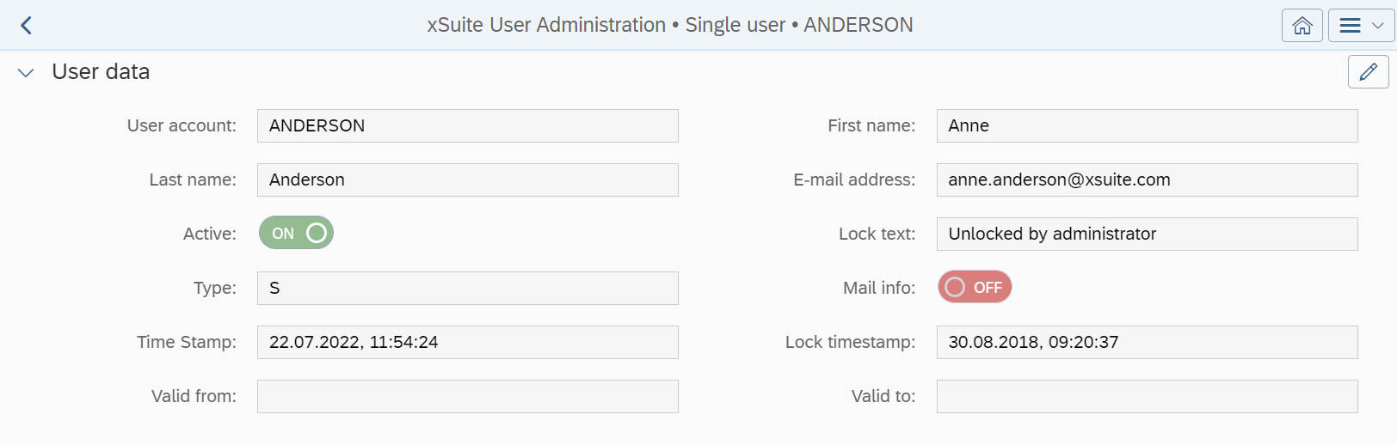Image resolution: width=1397 pixels, height=445 pixels.
Task: Click the User data section heading
Action: 101,72
